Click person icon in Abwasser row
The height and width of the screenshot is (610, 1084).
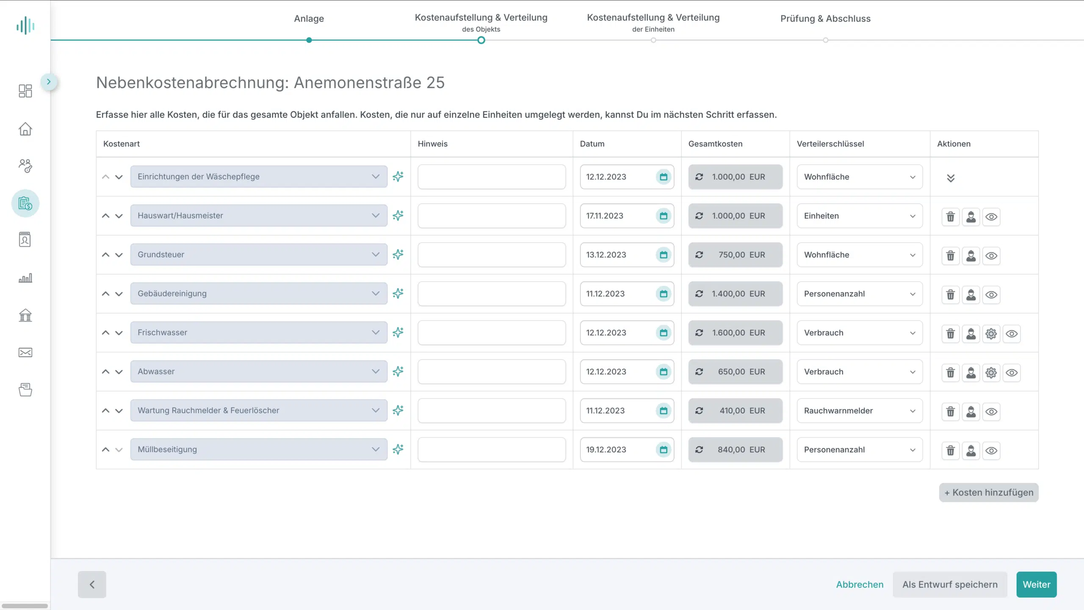tap(971, 372)
